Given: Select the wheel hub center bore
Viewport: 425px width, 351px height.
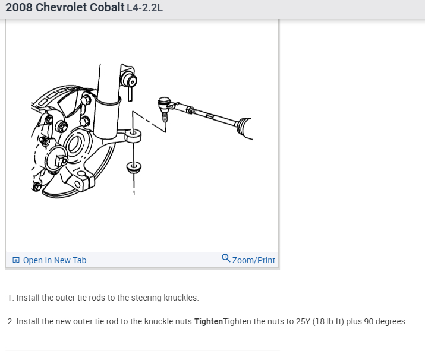Looking at the screenshot, I should (74, 145).
